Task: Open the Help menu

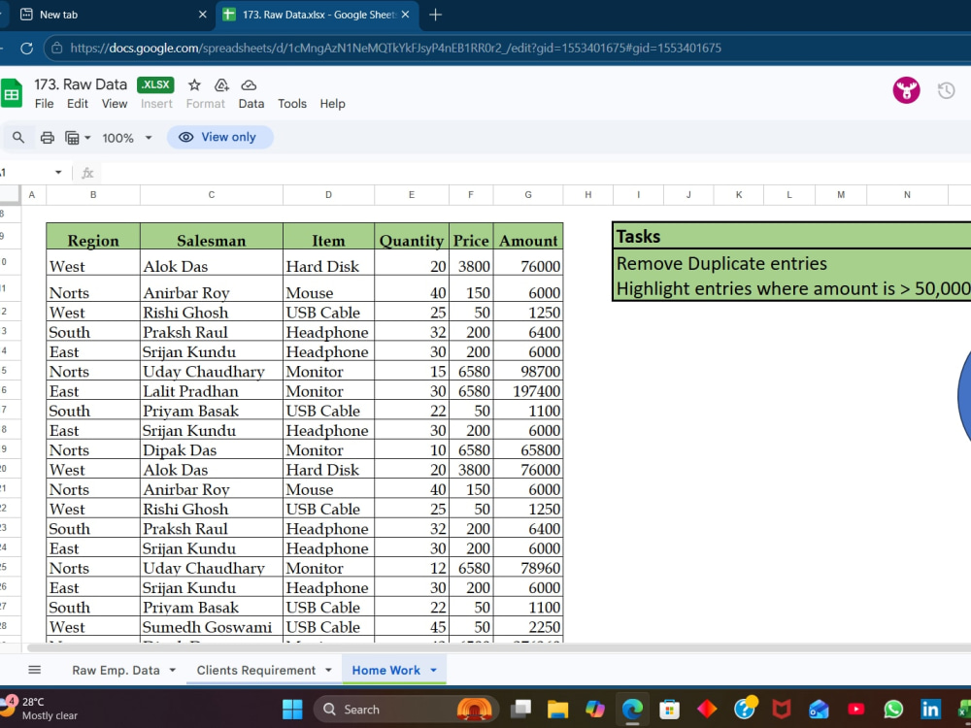Action: click(332, 104)
